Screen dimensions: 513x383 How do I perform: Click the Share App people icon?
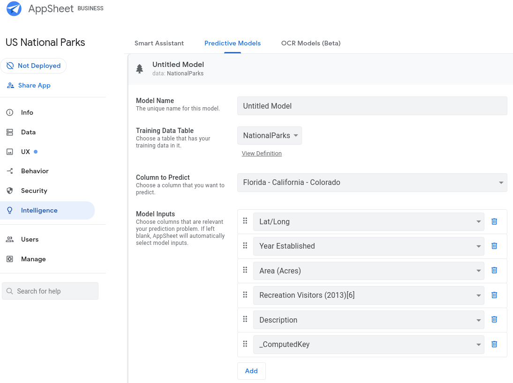pyautogui.click(x=10, y=85)
